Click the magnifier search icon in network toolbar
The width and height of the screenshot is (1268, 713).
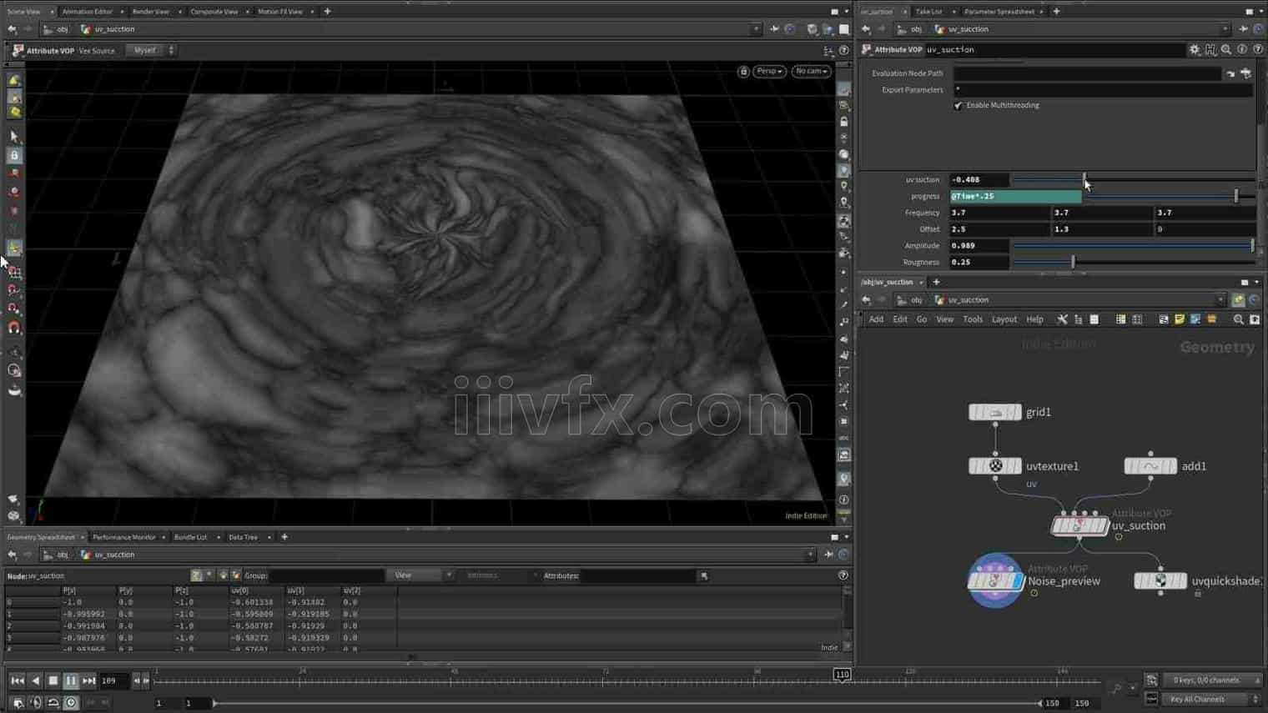click(x=1238, y=319)
